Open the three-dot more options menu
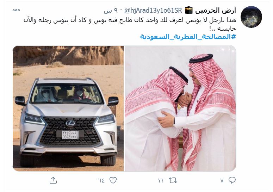The height and width of the screenshot is (192, 273). (x=16, y=10)
